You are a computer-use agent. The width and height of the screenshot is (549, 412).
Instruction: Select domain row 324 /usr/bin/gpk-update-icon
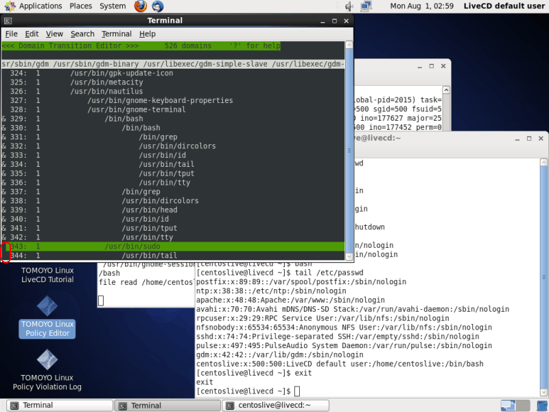click(x=173, y=73)
